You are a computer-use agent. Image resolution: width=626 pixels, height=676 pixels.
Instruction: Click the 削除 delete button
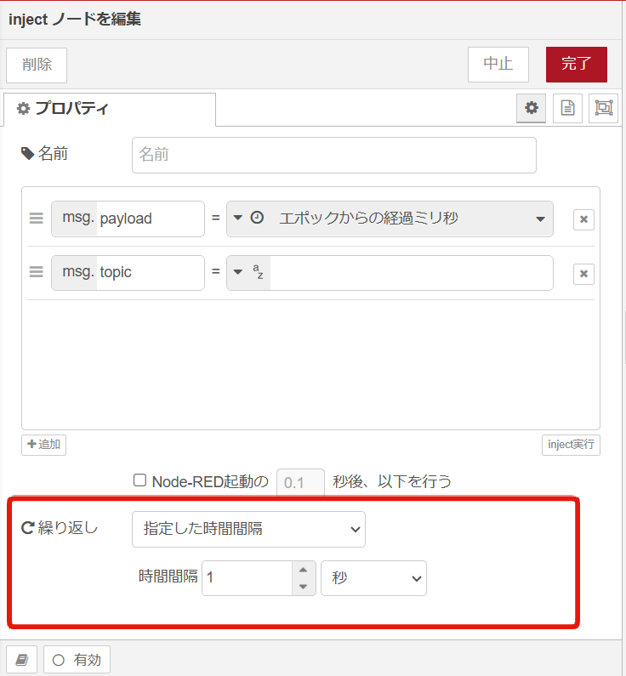point(37,65)
